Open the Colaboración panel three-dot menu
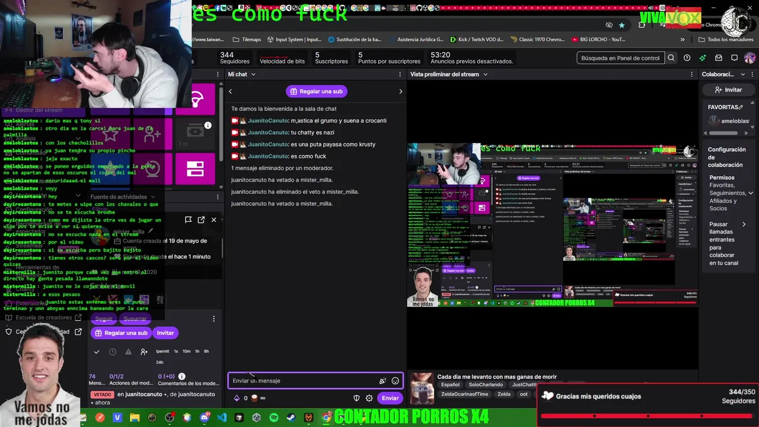The height and width of the screenshot is (427, 759). [754, 74]
